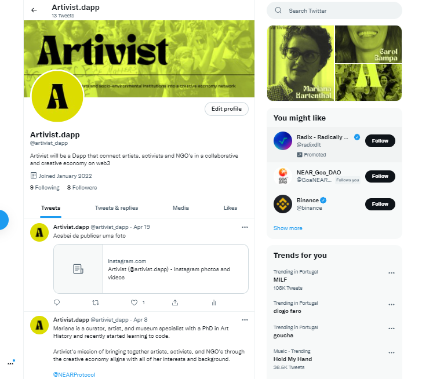
Task: Click the reply icon under Apr 19 tweet
Action: 57,303
